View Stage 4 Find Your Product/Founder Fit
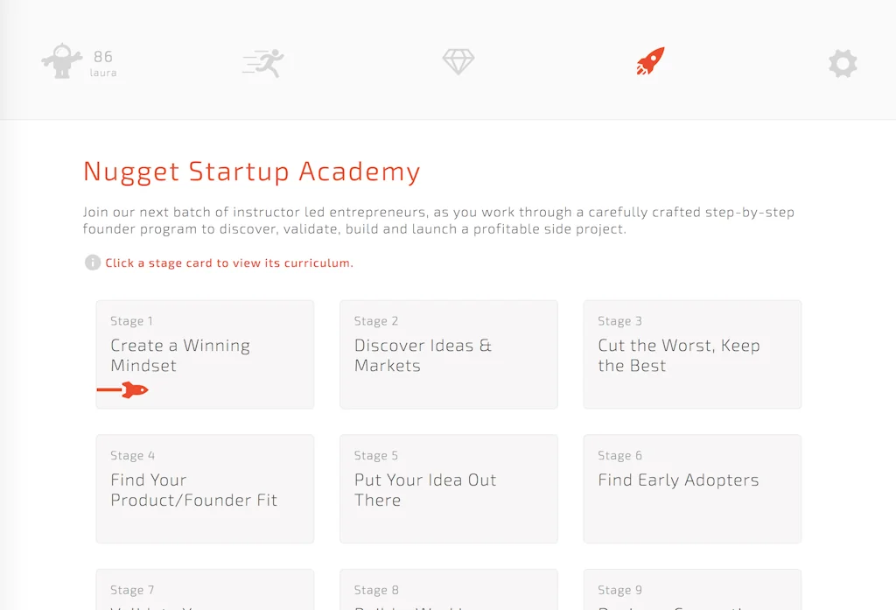Viewport: 896px width, 610px height. click(205, 489)
